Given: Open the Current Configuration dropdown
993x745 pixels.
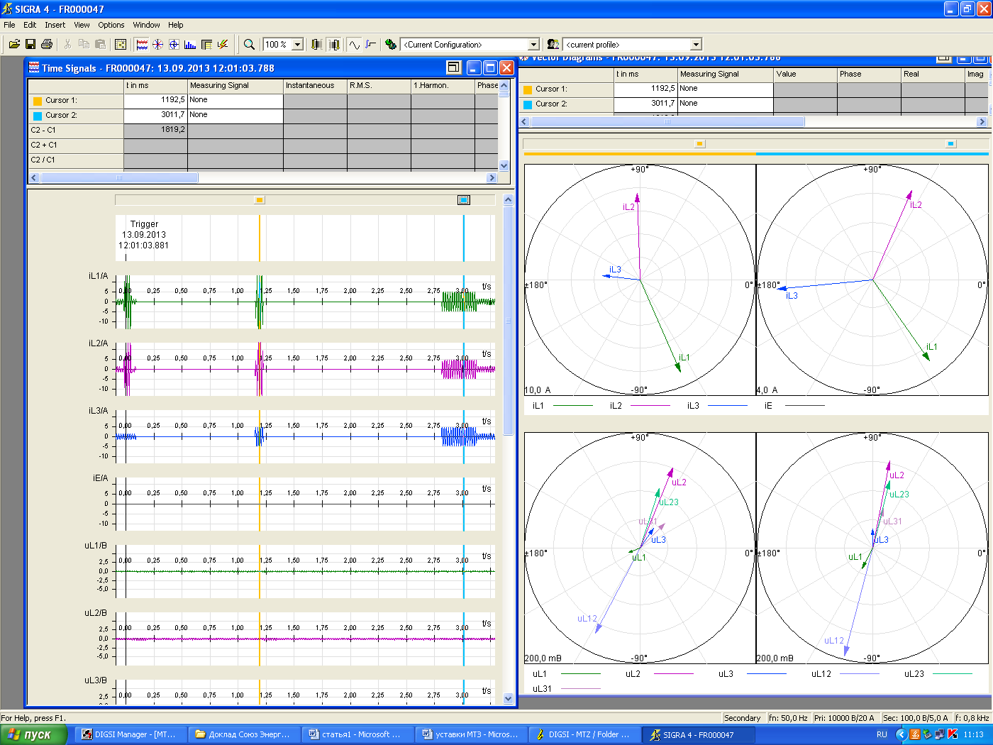Looking at the screenshot, I should (x=533, y=45).
